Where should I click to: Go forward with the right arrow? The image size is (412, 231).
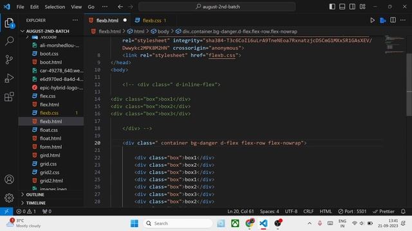coord(131,7)
